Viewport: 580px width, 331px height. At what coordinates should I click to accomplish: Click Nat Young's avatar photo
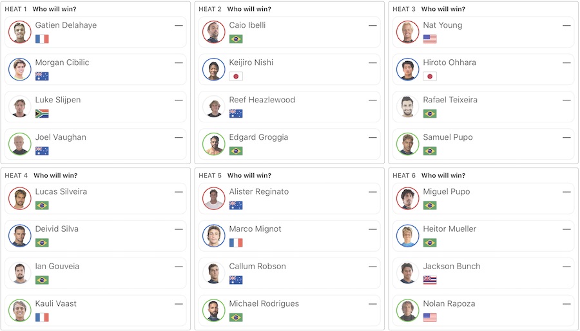pos(408,32)
